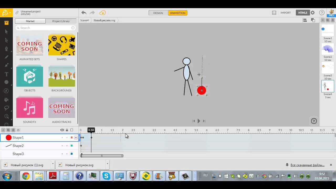Duplicate layer icon in timeline panel
336x189 pixels.
[x=8, y=130]
